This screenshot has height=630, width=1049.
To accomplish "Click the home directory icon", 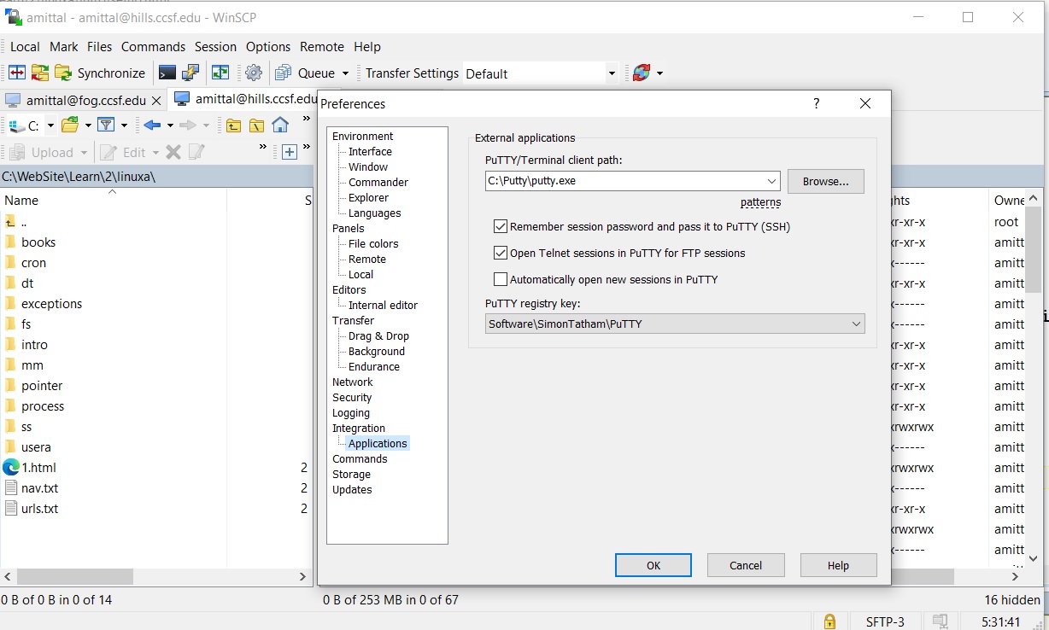I will click(280, 125).
